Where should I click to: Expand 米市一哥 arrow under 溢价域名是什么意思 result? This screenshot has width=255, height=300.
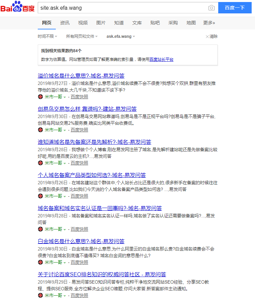click(x=65, y=97)
